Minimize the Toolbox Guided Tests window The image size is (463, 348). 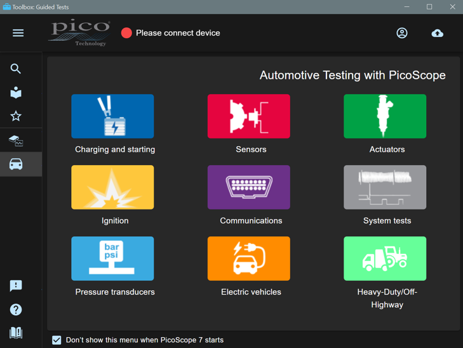point(406,7)
